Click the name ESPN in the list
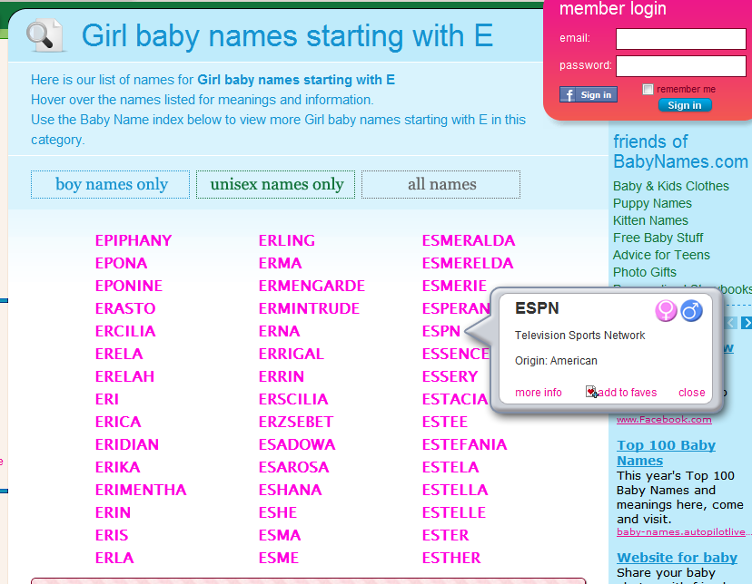Screen dimensions: 752x584 (440, 331)
